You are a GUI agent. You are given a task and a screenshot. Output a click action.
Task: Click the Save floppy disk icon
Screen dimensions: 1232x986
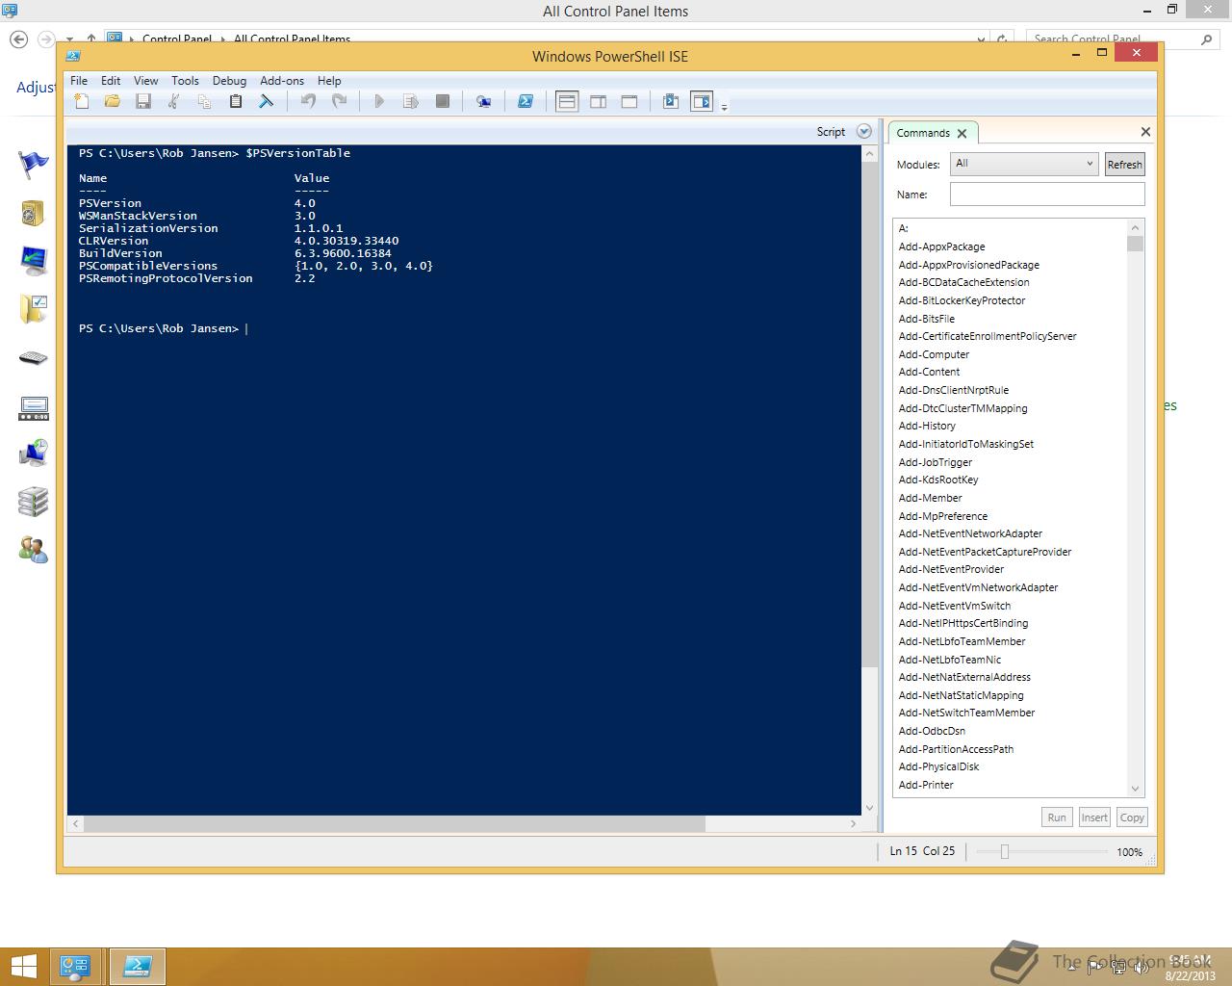(x=143, y=101)
